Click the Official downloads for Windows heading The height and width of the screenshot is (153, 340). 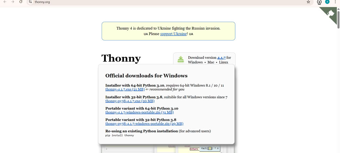point(146,75)
